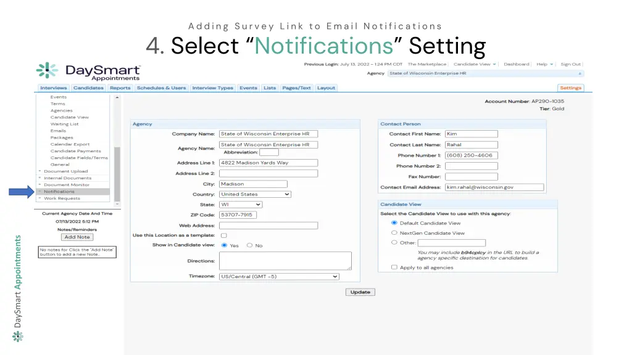Select Waiting List in the sidebar
This screenshot has height=355, width=632.
pyautogui.click(x=64, y=124)
